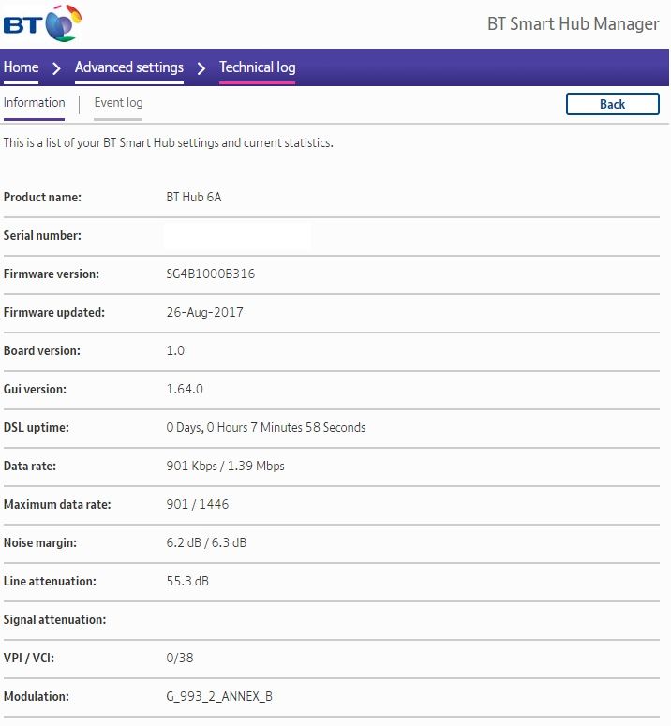The image size is (671, 726).
Task: Click the Line attenuation label
Action: click(50, 582)
